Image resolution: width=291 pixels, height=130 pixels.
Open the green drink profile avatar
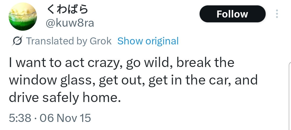(23, 17)
